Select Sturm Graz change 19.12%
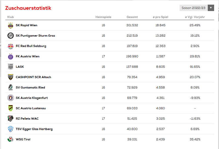This screenshot has width=219, height=149. tap(195, 36)
